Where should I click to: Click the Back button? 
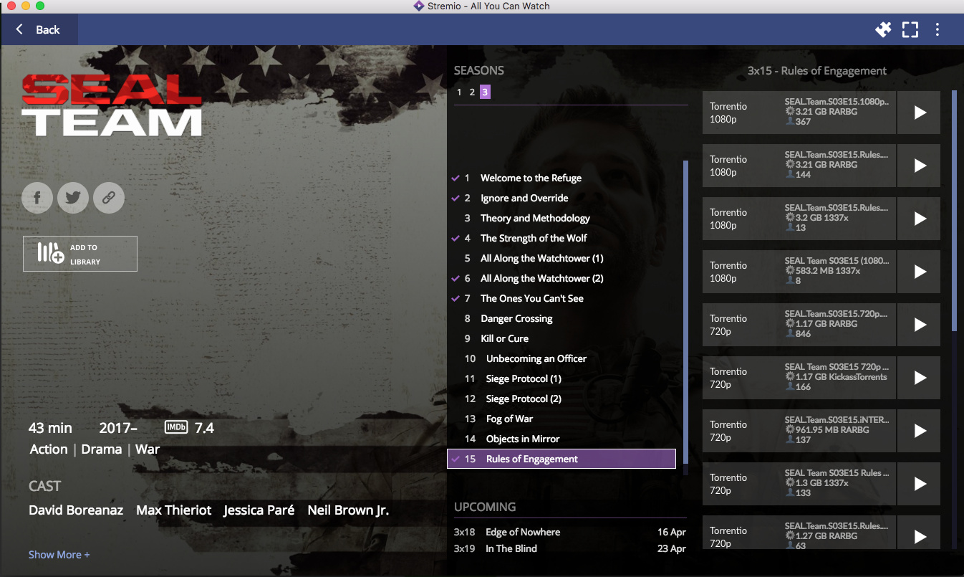pyautogui.click(x=39, y=29)
